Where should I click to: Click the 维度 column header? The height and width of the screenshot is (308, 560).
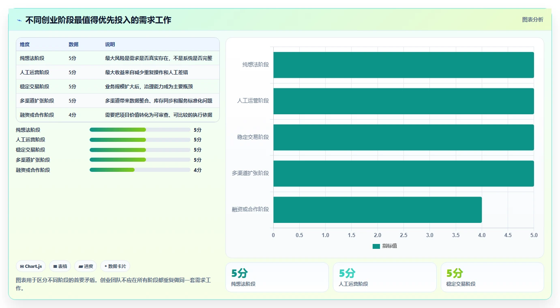[x=25, y=45]
